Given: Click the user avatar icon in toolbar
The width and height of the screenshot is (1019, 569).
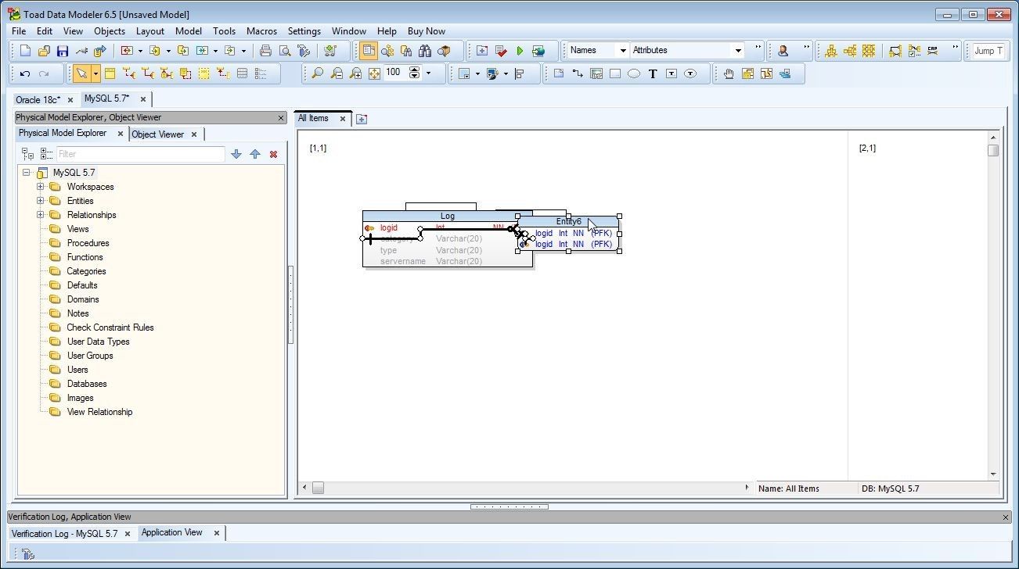Looking at the screenshot, I should [783, 51].
